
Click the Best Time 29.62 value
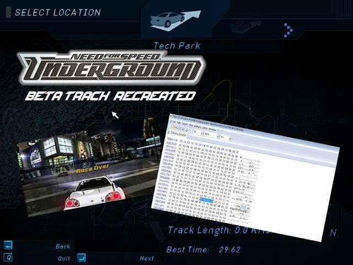coord(229,250)
